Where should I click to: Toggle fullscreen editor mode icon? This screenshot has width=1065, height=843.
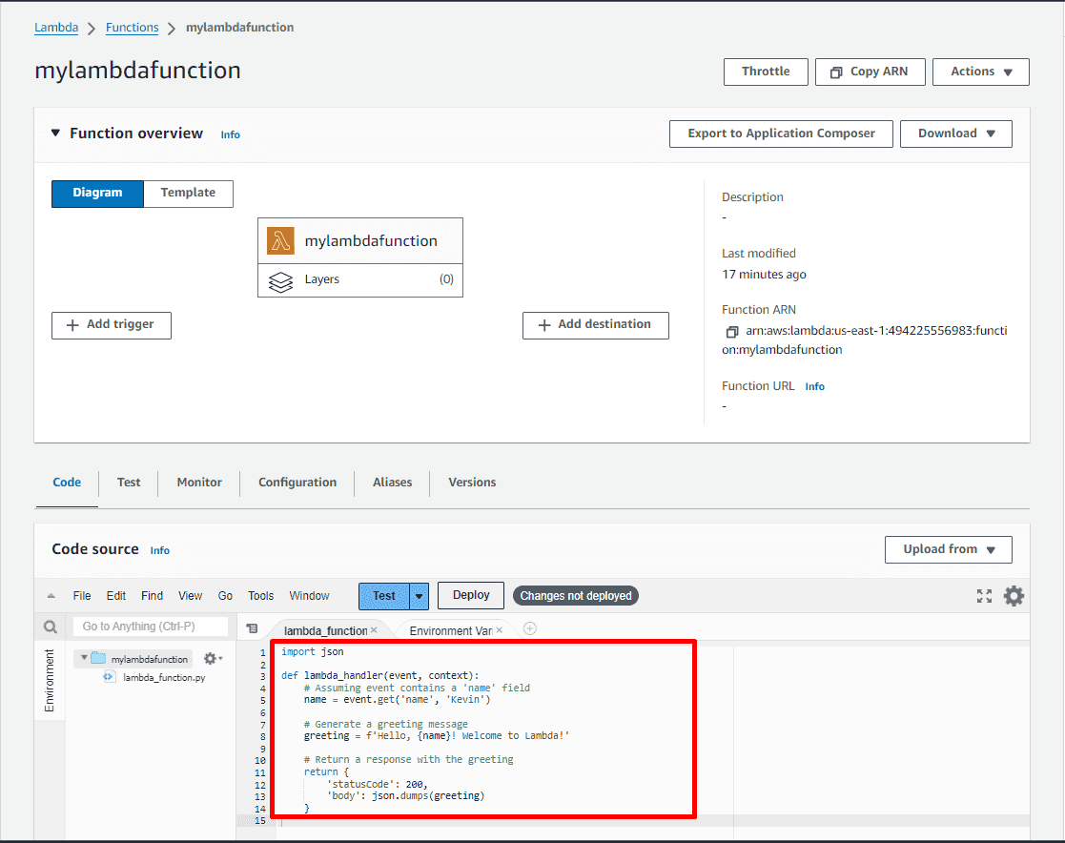[x=984, y=596]
